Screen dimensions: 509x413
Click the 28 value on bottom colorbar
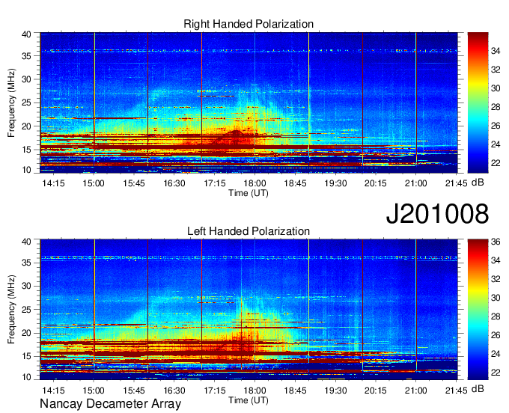(x=496, y=316)
